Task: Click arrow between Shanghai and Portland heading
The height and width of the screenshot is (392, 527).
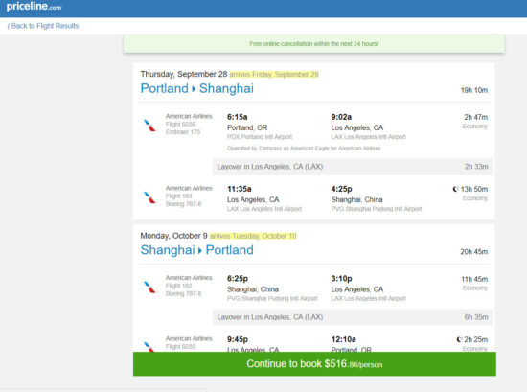Action: pyautogui.click(x=200, y=251)
